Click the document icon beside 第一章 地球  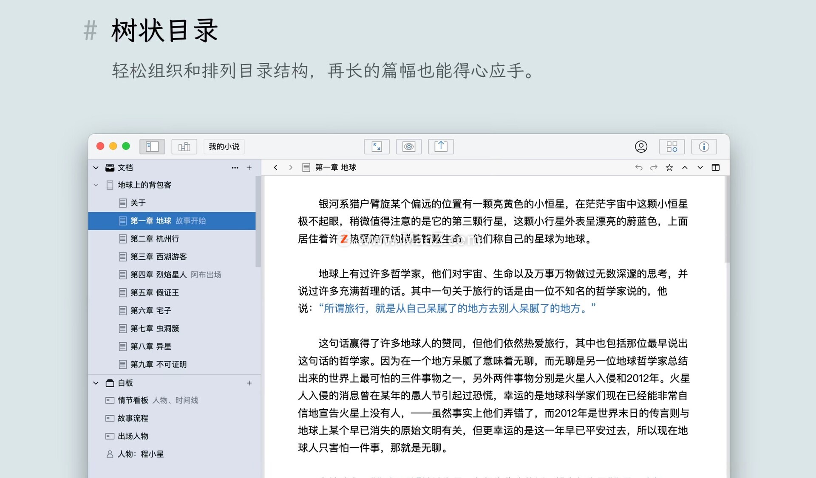coord(306,168)
